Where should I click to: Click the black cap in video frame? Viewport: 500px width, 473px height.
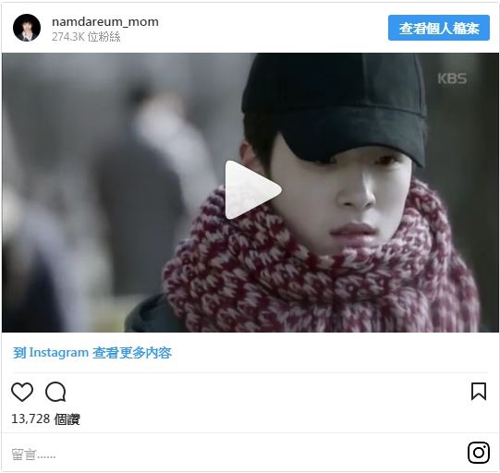point(335,108)
